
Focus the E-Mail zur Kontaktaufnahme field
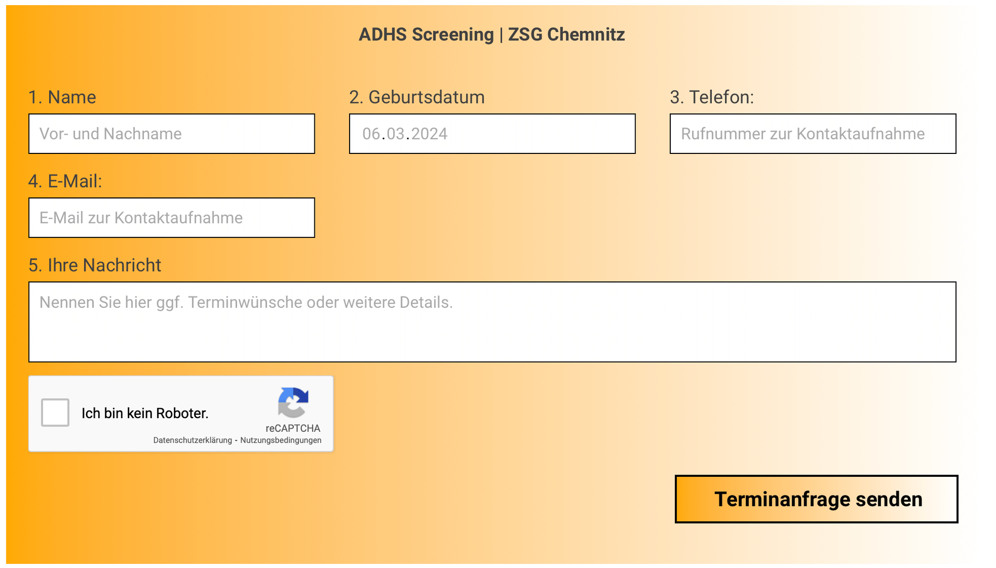(172, 218)
